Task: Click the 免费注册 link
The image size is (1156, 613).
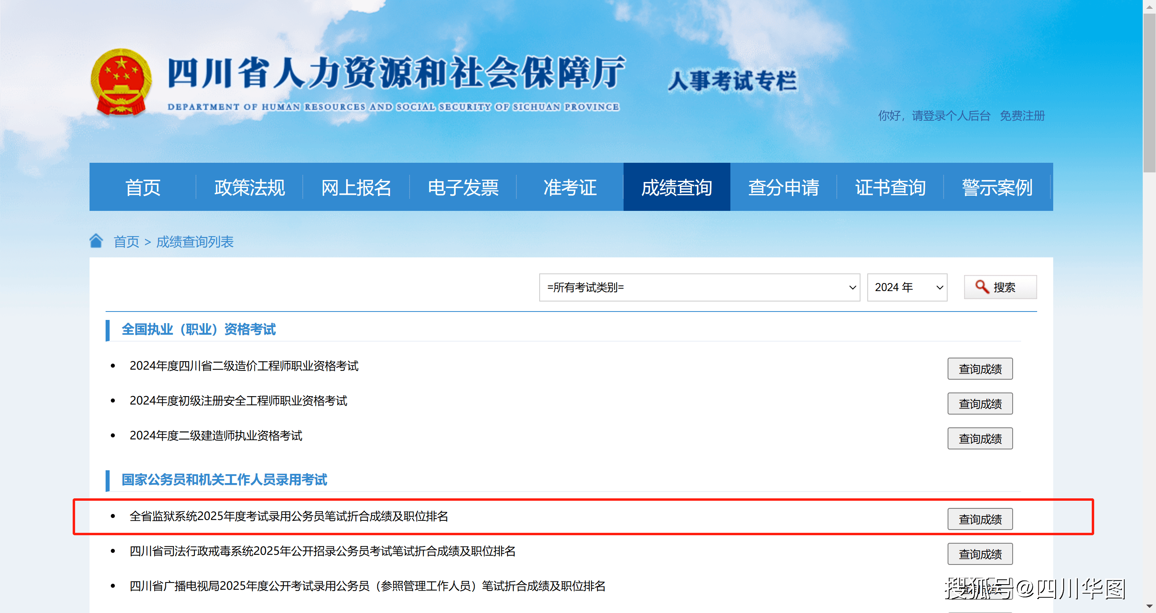Action: pos(1022,116)
